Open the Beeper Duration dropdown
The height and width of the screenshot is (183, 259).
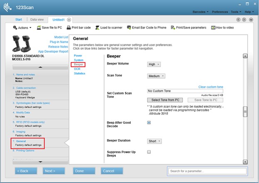pos(154,141)
